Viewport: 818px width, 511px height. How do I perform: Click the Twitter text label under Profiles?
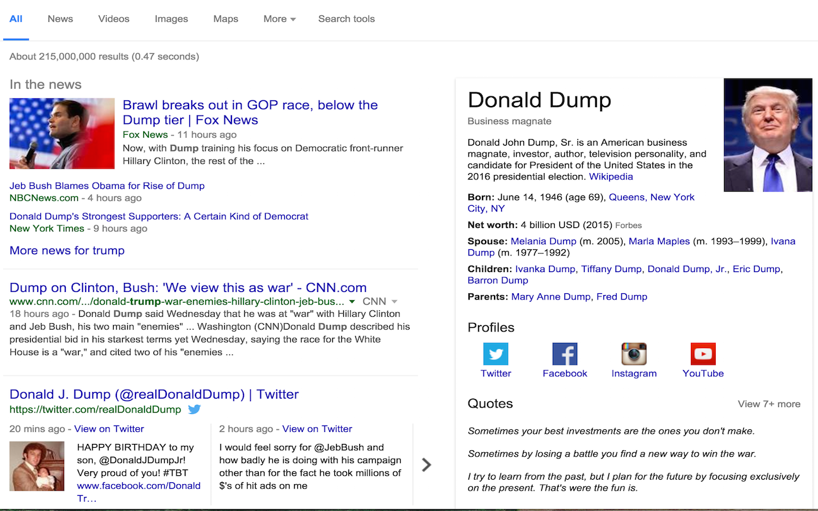pos(496,373)
